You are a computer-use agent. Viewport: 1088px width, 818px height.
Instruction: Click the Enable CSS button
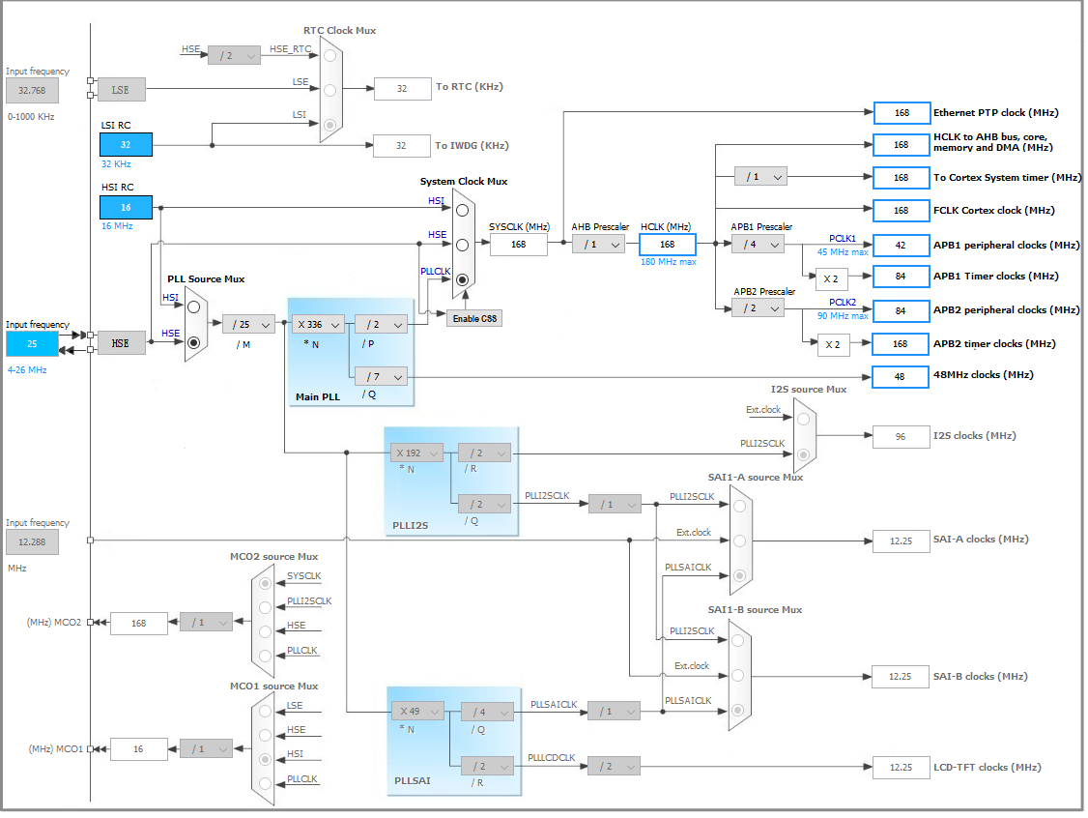coord(473,317)
